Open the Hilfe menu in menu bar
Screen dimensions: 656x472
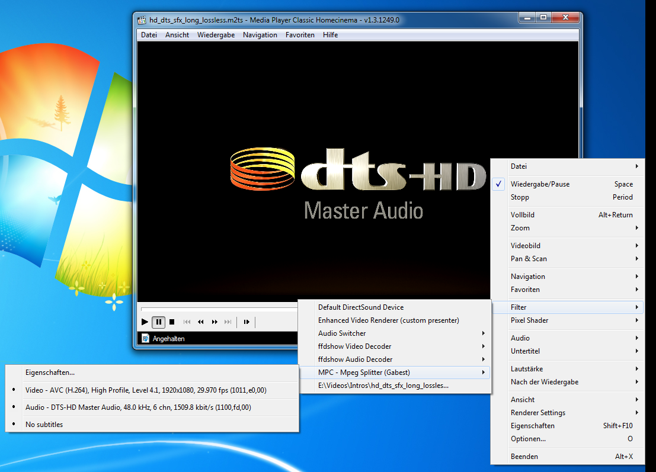330,35
